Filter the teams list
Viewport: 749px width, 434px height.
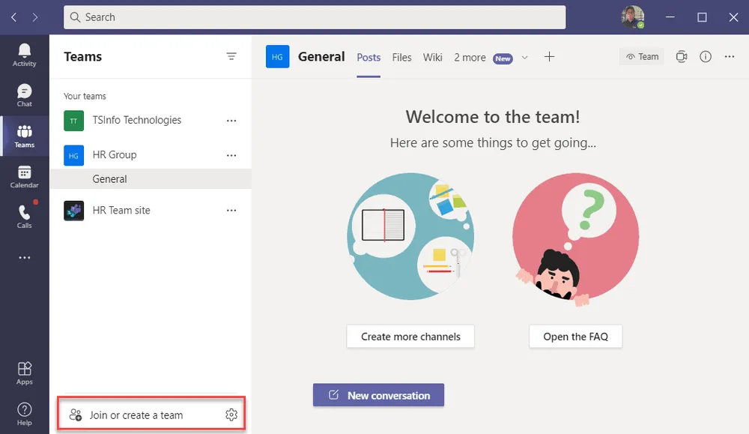tap(231, 56)
